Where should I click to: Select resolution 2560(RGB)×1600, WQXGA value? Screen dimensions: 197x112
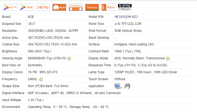coord(53,31)
